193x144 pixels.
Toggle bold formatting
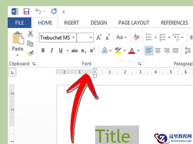click(43, 50)
